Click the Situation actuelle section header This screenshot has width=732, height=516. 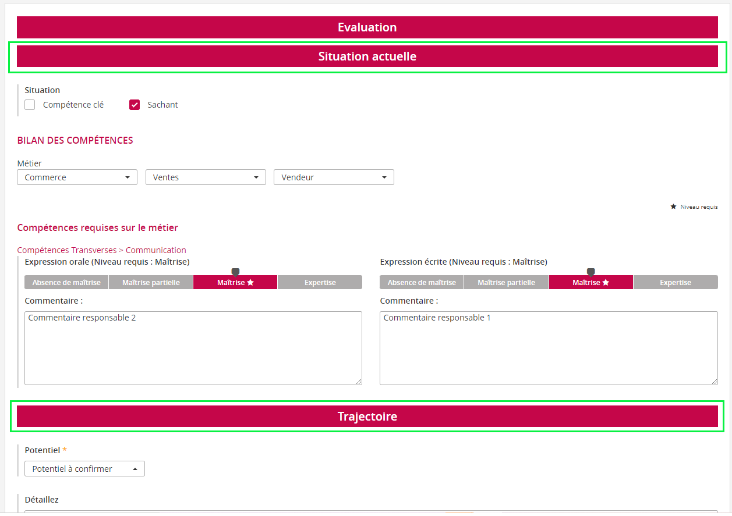tap(367, 56)
